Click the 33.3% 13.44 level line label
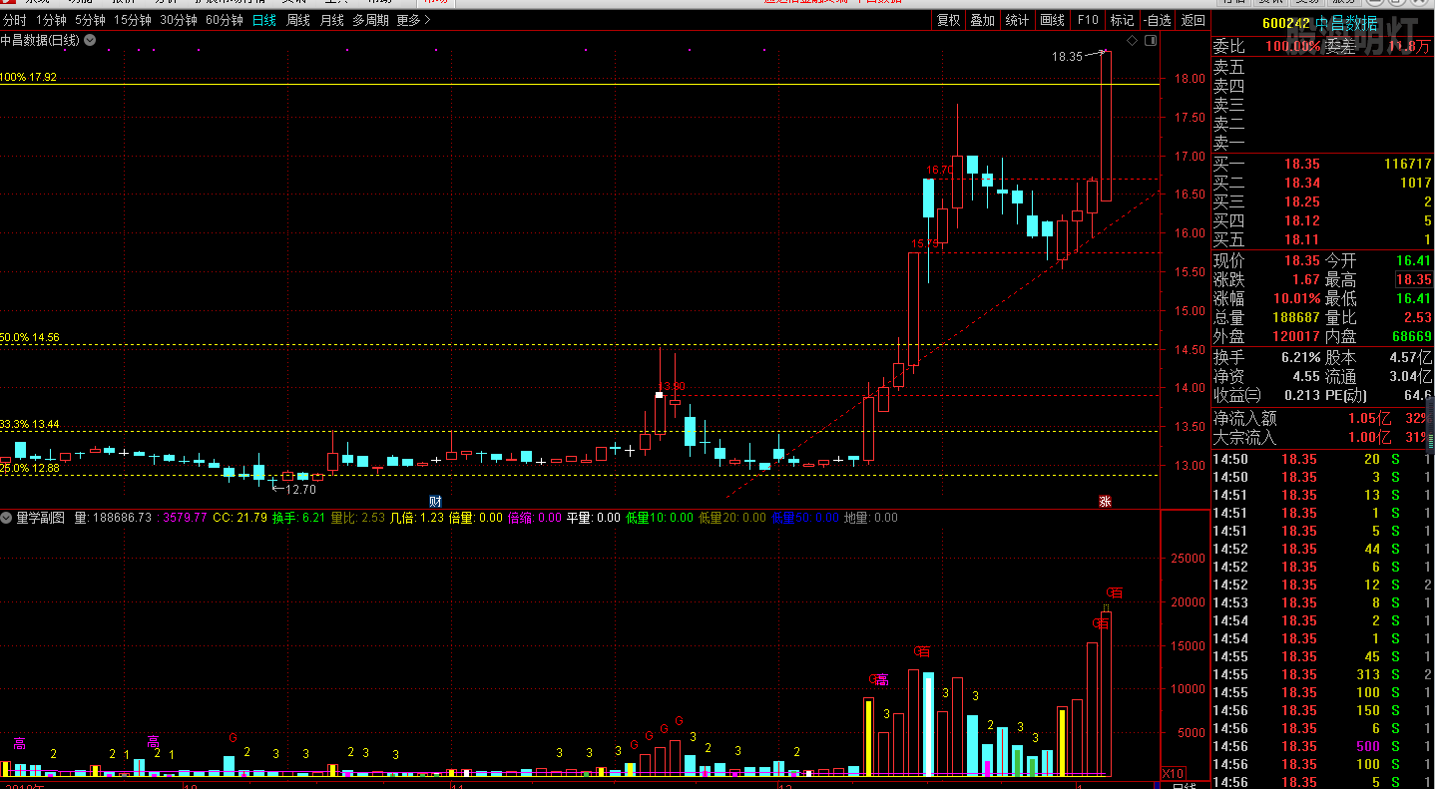Screen dimensions: 1435x789 [30, 424]
